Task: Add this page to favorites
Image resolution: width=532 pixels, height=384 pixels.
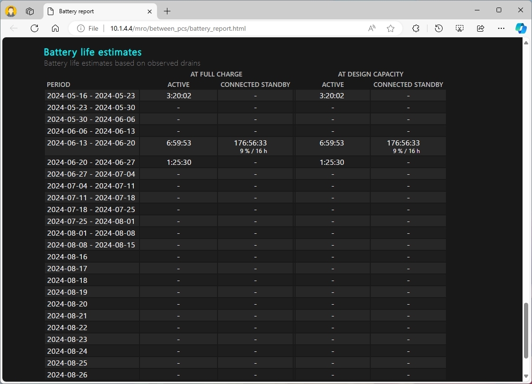Action: 391,28
